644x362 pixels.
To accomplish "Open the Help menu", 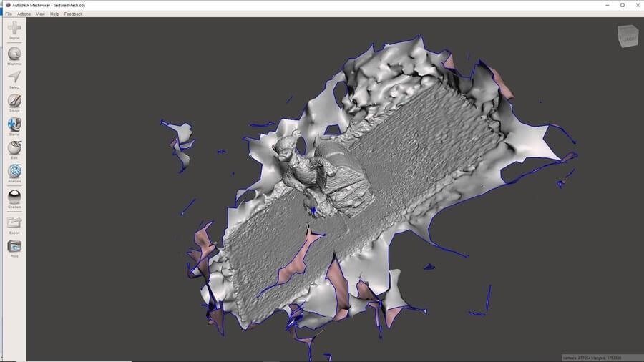I will [54, 14].
